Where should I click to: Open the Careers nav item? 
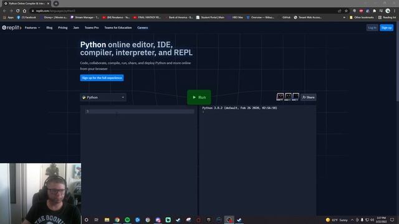pos(143,27)
